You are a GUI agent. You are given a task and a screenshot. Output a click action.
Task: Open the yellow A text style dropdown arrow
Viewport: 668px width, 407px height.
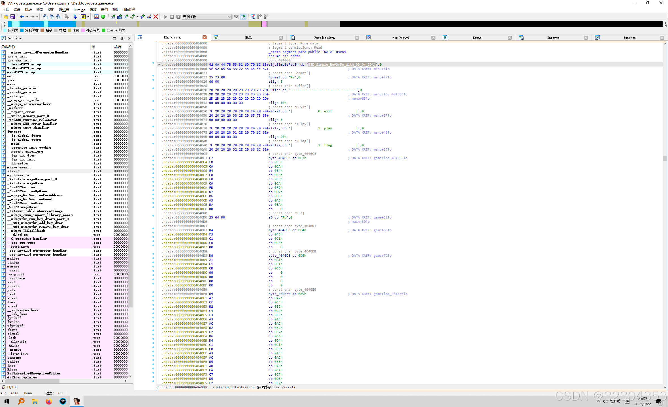click(88, 17)
